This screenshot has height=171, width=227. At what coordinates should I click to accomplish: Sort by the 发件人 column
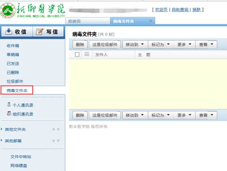tap(102, 55)
